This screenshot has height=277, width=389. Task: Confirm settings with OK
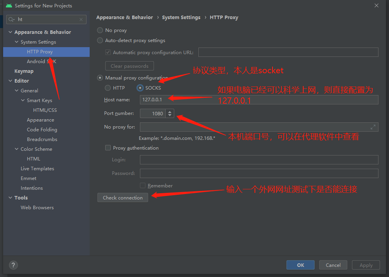301,265
